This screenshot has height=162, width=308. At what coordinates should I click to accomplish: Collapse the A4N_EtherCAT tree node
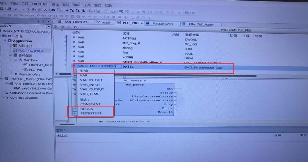point(7,83)
